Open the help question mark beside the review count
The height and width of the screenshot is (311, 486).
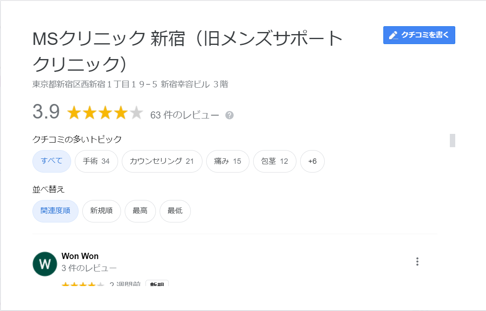[229, 115]
